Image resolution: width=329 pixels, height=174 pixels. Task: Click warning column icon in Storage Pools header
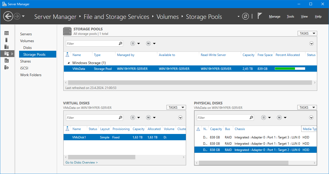click(x=68, y=55)
